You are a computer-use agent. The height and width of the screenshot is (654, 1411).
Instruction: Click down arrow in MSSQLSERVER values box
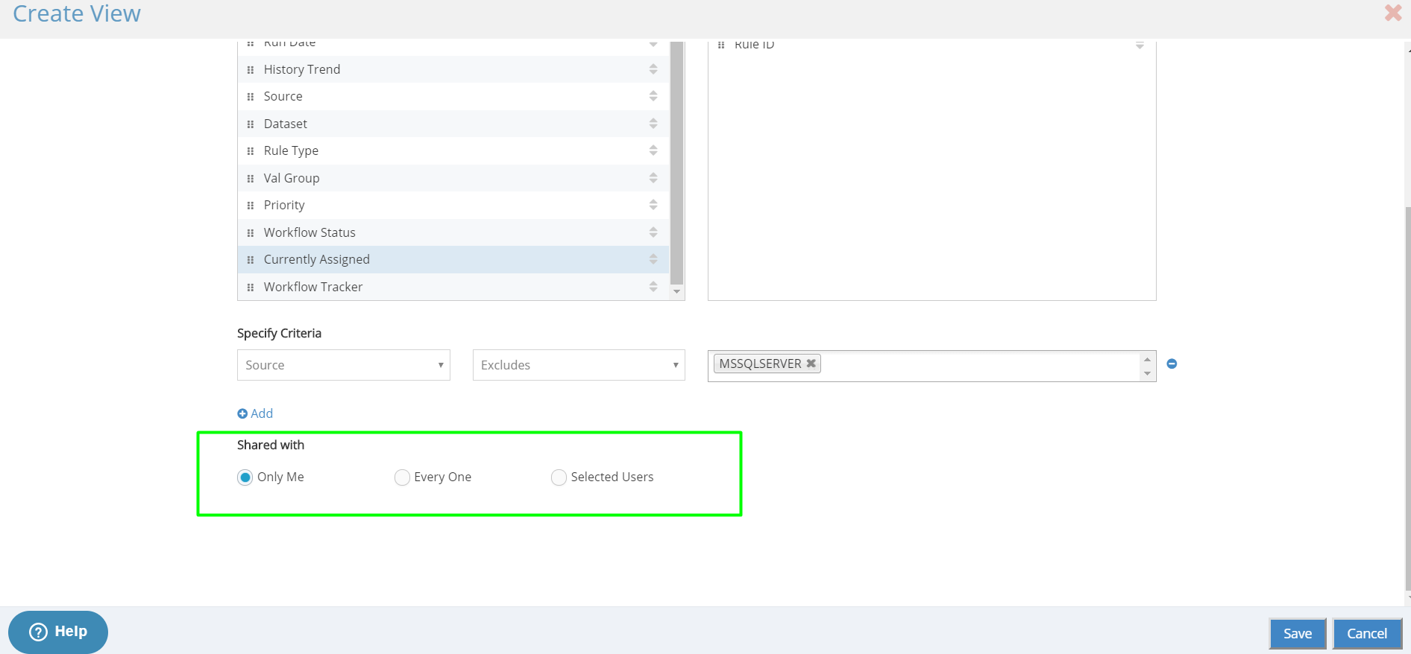pos(1147,373)
